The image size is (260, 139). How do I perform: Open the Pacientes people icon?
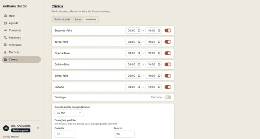[5, 37]
